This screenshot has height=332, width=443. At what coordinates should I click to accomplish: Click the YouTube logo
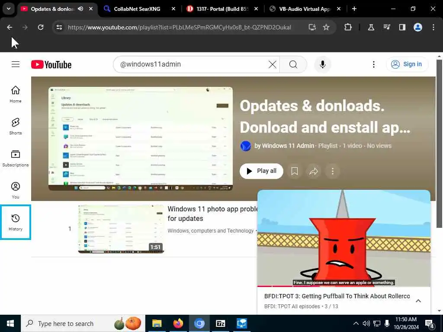tap(51, 65)
